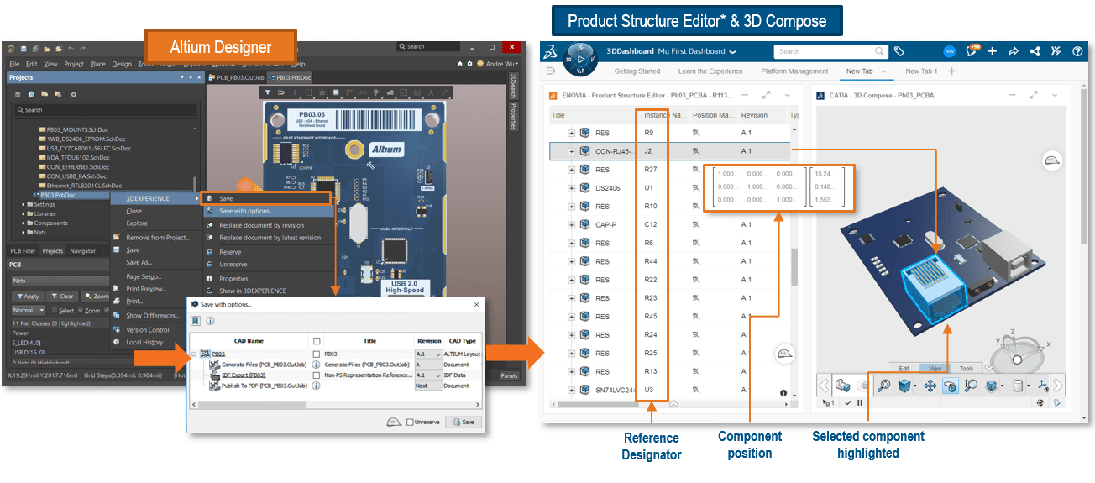Expand the CAP-P C12 row
Viewport: 1095px width, 483px height.
click(572, 224)
